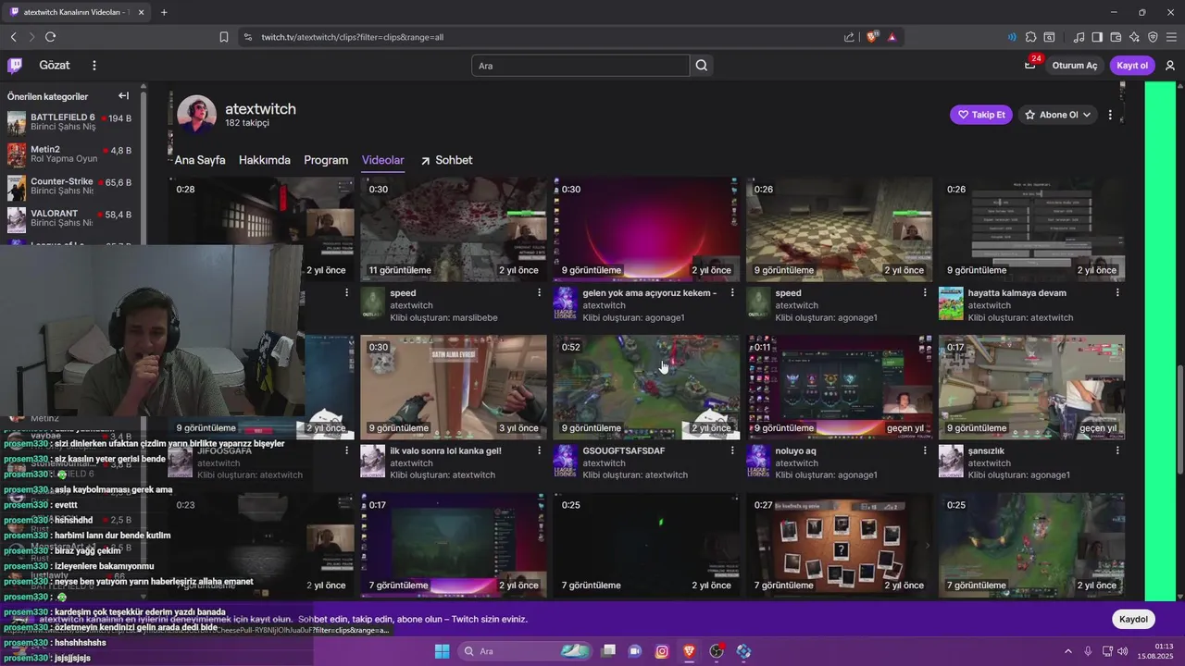Screen dimensions: 1185x666
Task: Open options for GSOUGFTSAFSDAF clip
Action: (732, 450)
